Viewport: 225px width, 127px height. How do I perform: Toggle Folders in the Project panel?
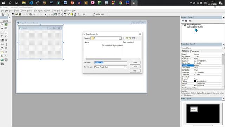tap(190, 21)
